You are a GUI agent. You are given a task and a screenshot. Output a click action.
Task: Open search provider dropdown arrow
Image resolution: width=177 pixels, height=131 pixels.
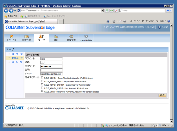(x=171, y=11)
